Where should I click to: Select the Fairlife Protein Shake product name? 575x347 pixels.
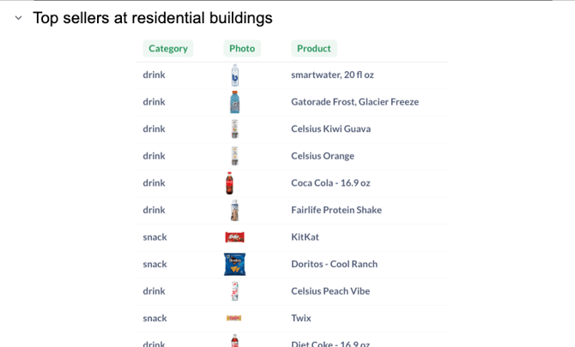coord(336,210)
